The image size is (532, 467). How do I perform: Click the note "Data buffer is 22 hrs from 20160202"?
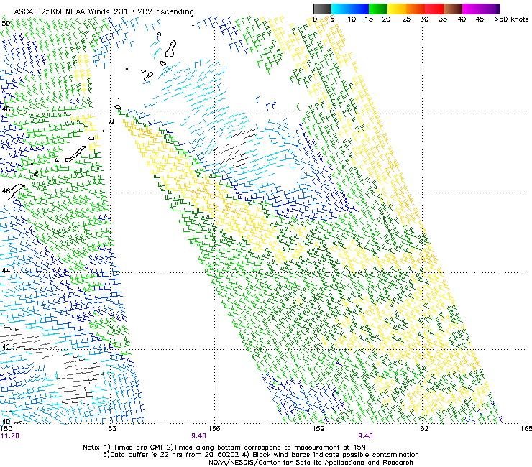coord(174,455)
